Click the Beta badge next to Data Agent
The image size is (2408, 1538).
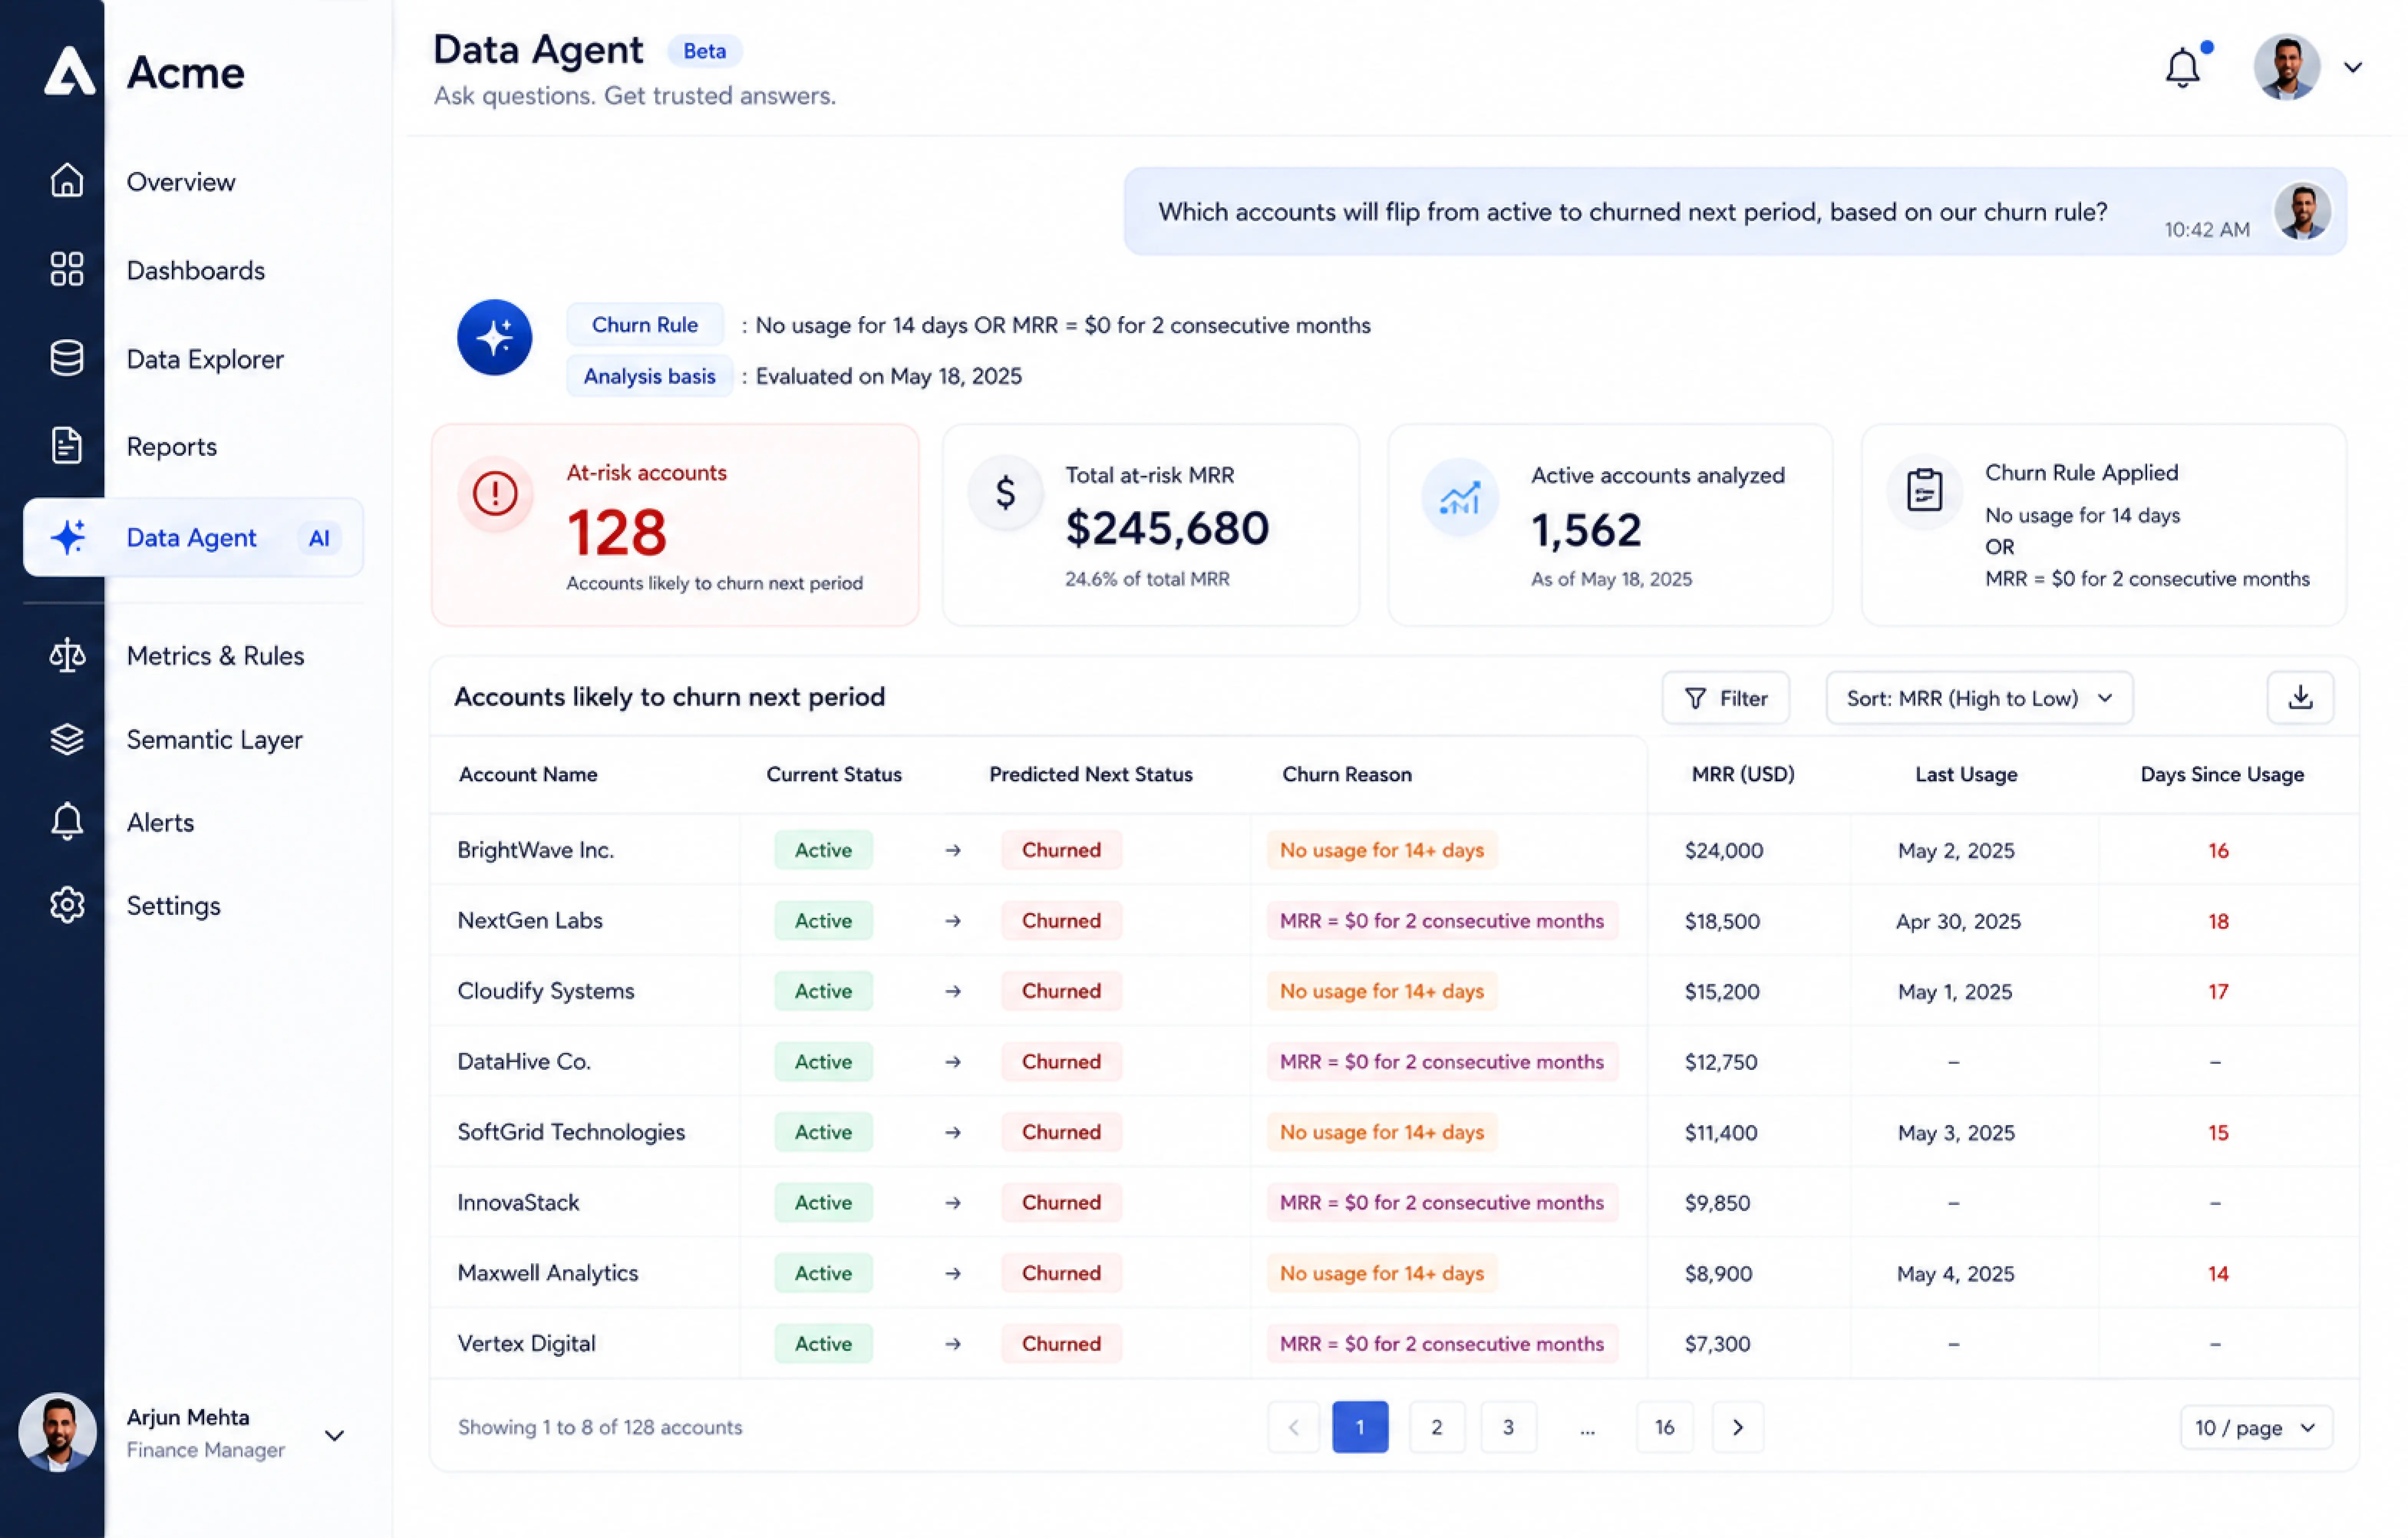coord(705,51)
